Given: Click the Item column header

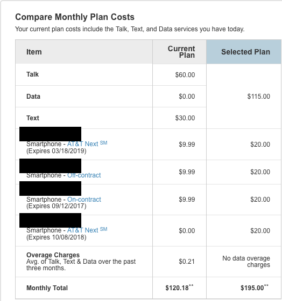Looking at the screenshot, I should point(34,52).
